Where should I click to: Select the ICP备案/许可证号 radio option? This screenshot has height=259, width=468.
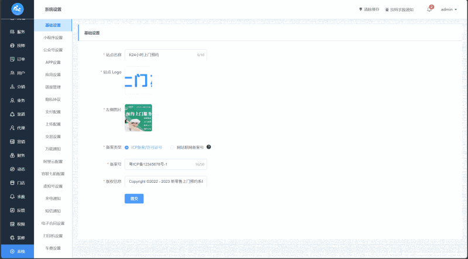coord(126,148)
